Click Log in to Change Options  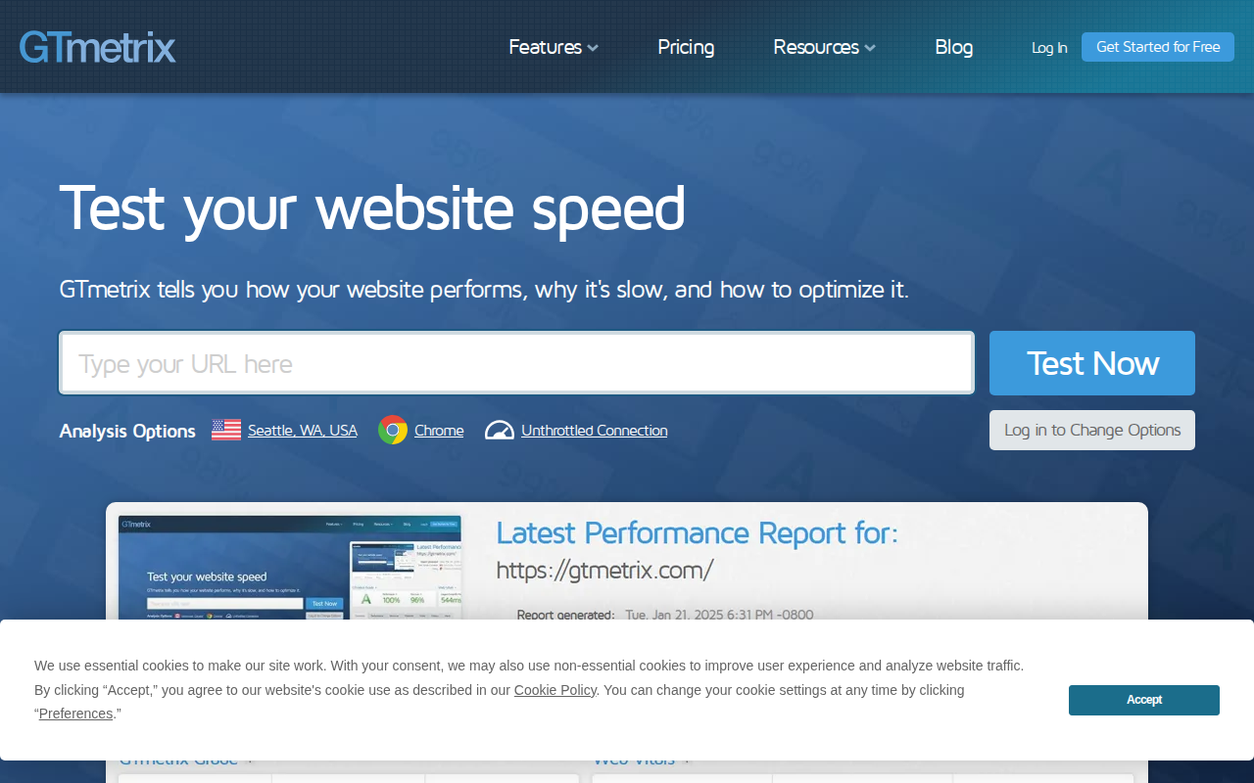click(1092, 430)
